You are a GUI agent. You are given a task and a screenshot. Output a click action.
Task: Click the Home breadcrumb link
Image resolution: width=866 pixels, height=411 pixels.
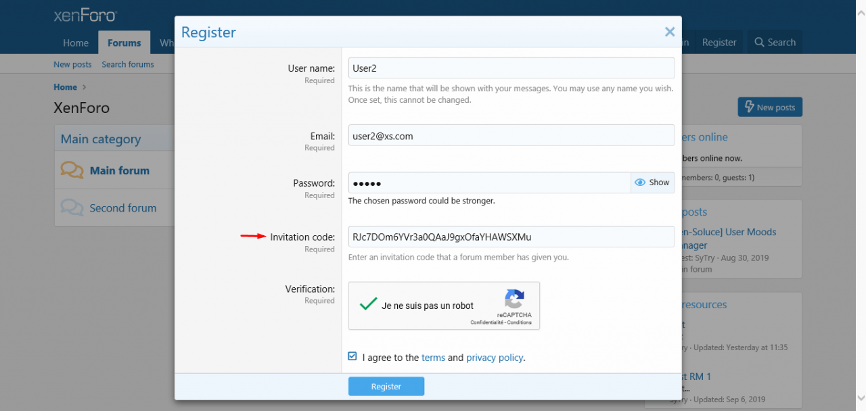[66, 87]
